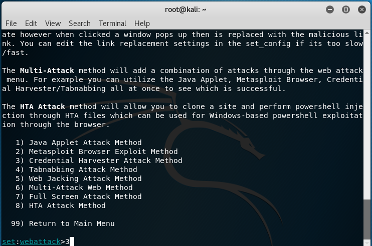Open the View menu

click(x=53, y=23)
